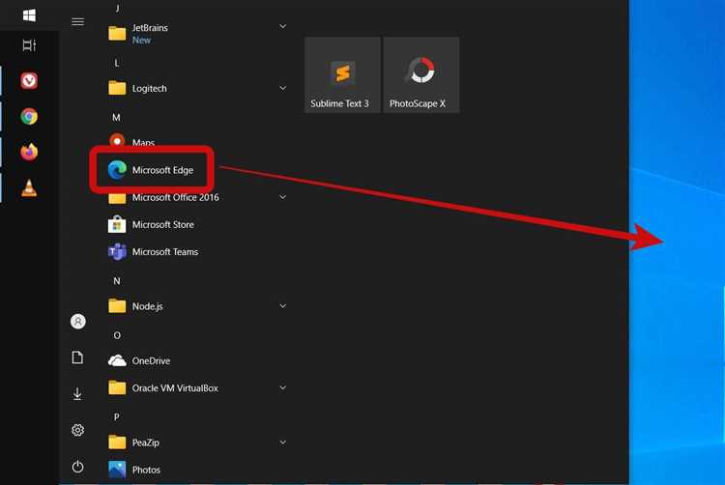Open Settings from the gear icon
The height and width of the screenshot is (485, 725).
click(78, 430)
